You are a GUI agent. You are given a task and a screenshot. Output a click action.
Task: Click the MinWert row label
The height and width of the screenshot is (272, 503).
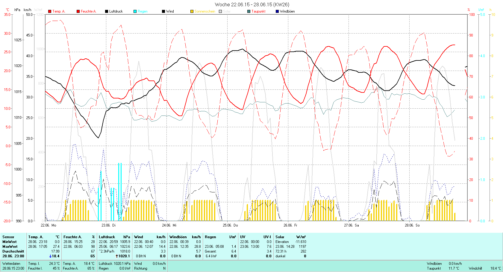point(10,242)
